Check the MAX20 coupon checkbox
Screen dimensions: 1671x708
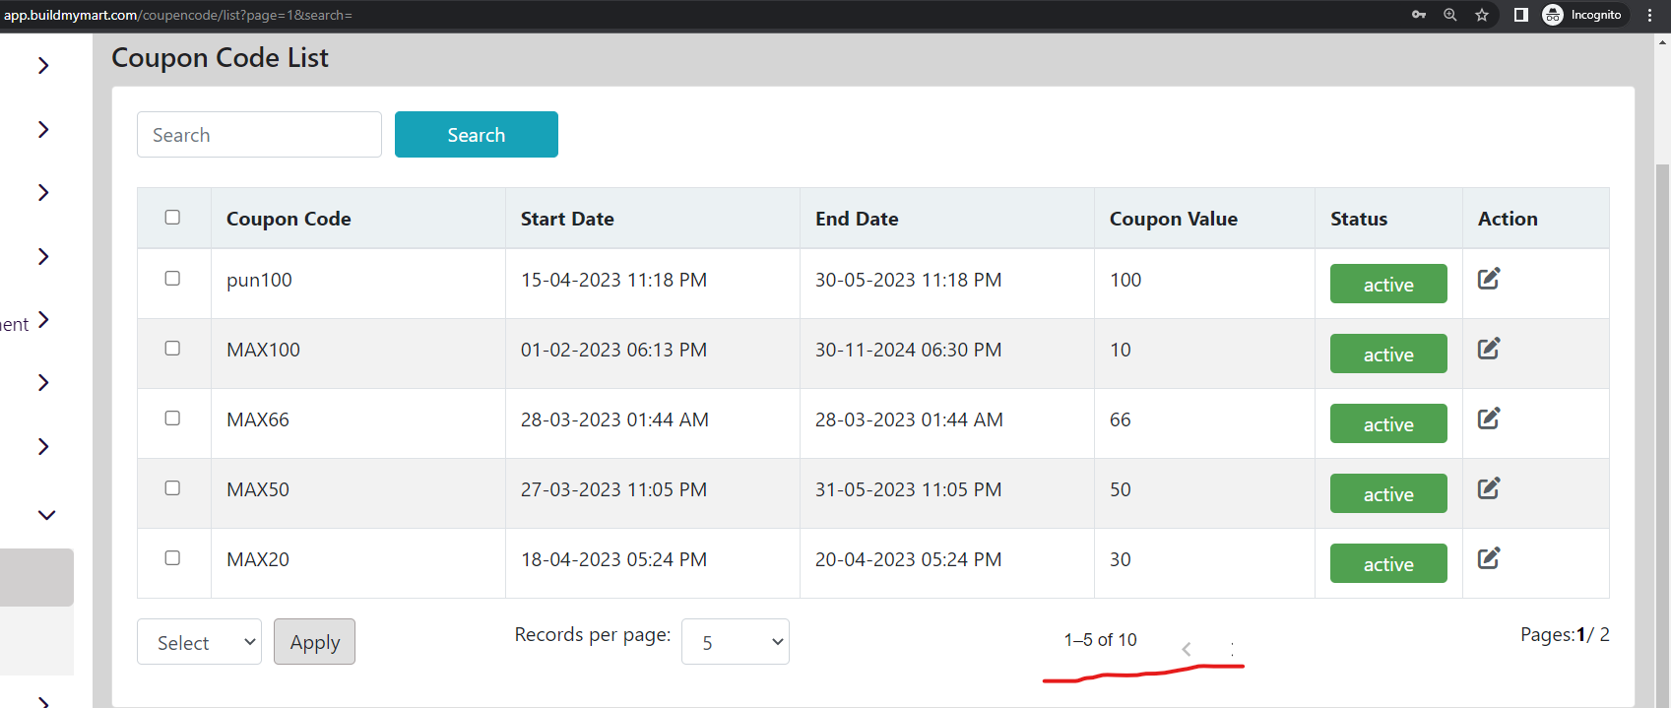(x=172, y=557)
